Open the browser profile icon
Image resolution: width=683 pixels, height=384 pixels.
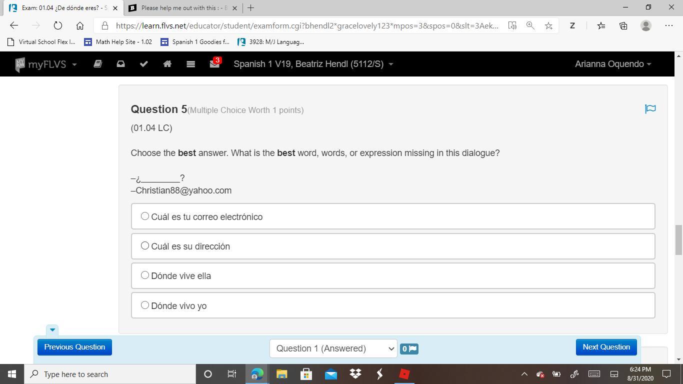(x=646, y=25)
